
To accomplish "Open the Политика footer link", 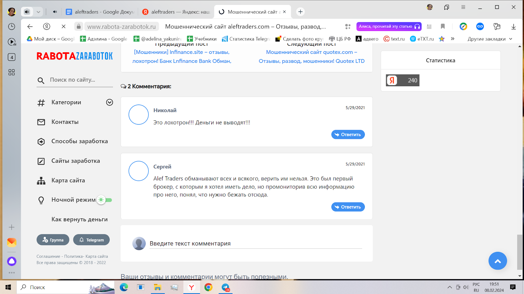I will point(73,256).
